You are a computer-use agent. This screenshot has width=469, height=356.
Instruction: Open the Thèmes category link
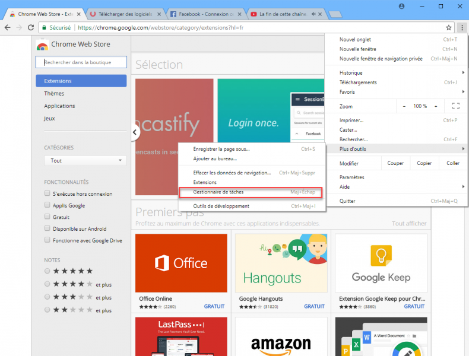(54, 94)
